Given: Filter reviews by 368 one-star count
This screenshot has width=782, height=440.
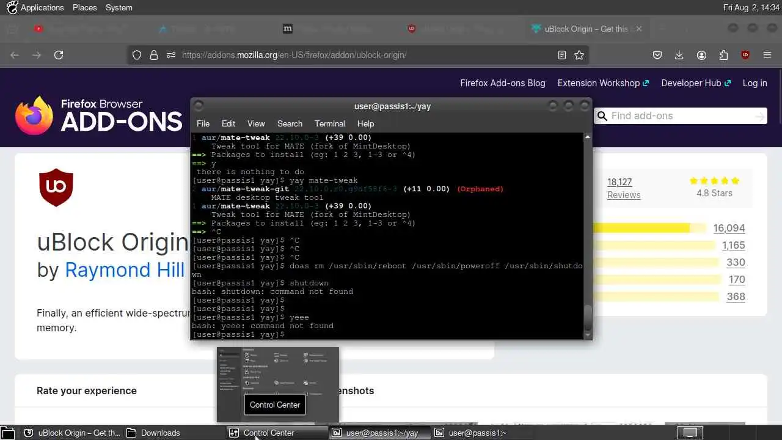Looking at the screenshot, I should tap(736, 296).
